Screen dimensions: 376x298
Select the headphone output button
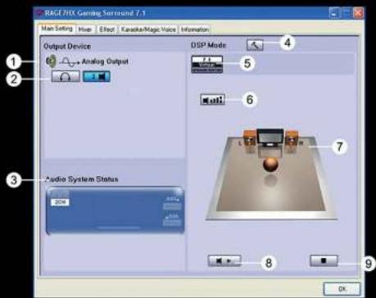pyautogui.click(x=66, y=76)
